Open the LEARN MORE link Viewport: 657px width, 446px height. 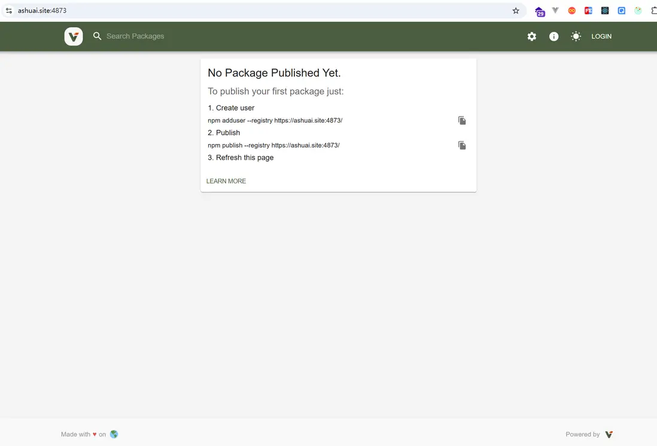(226, 181)
